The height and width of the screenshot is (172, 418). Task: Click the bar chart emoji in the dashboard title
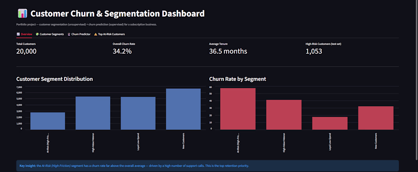22,13
